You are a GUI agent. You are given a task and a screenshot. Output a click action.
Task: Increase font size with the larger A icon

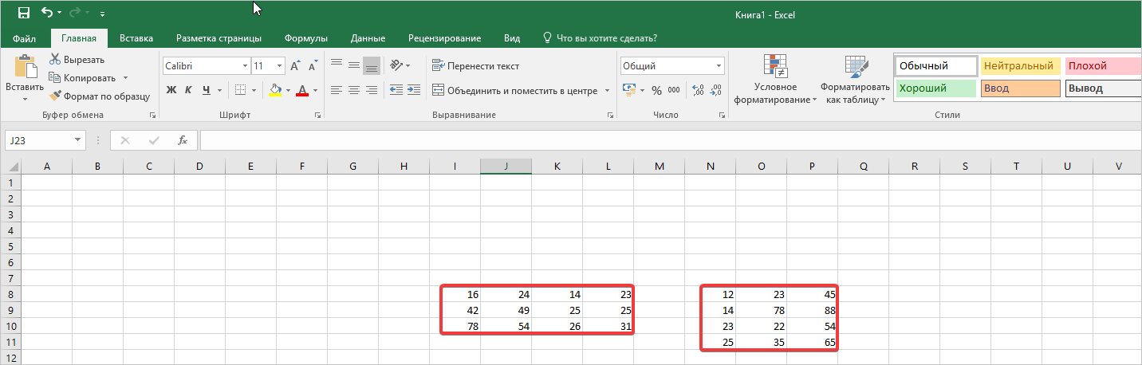296,66
